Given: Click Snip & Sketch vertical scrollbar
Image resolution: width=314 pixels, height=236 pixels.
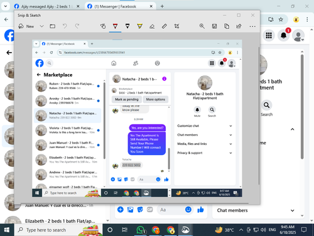Looking at the screenshot, I should [259, 116].
